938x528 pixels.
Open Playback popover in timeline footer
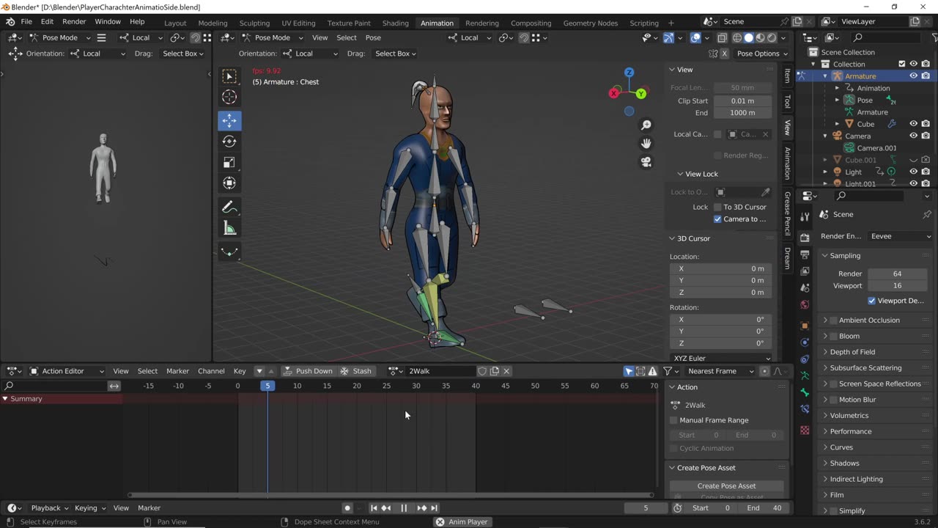coord(50,507)
